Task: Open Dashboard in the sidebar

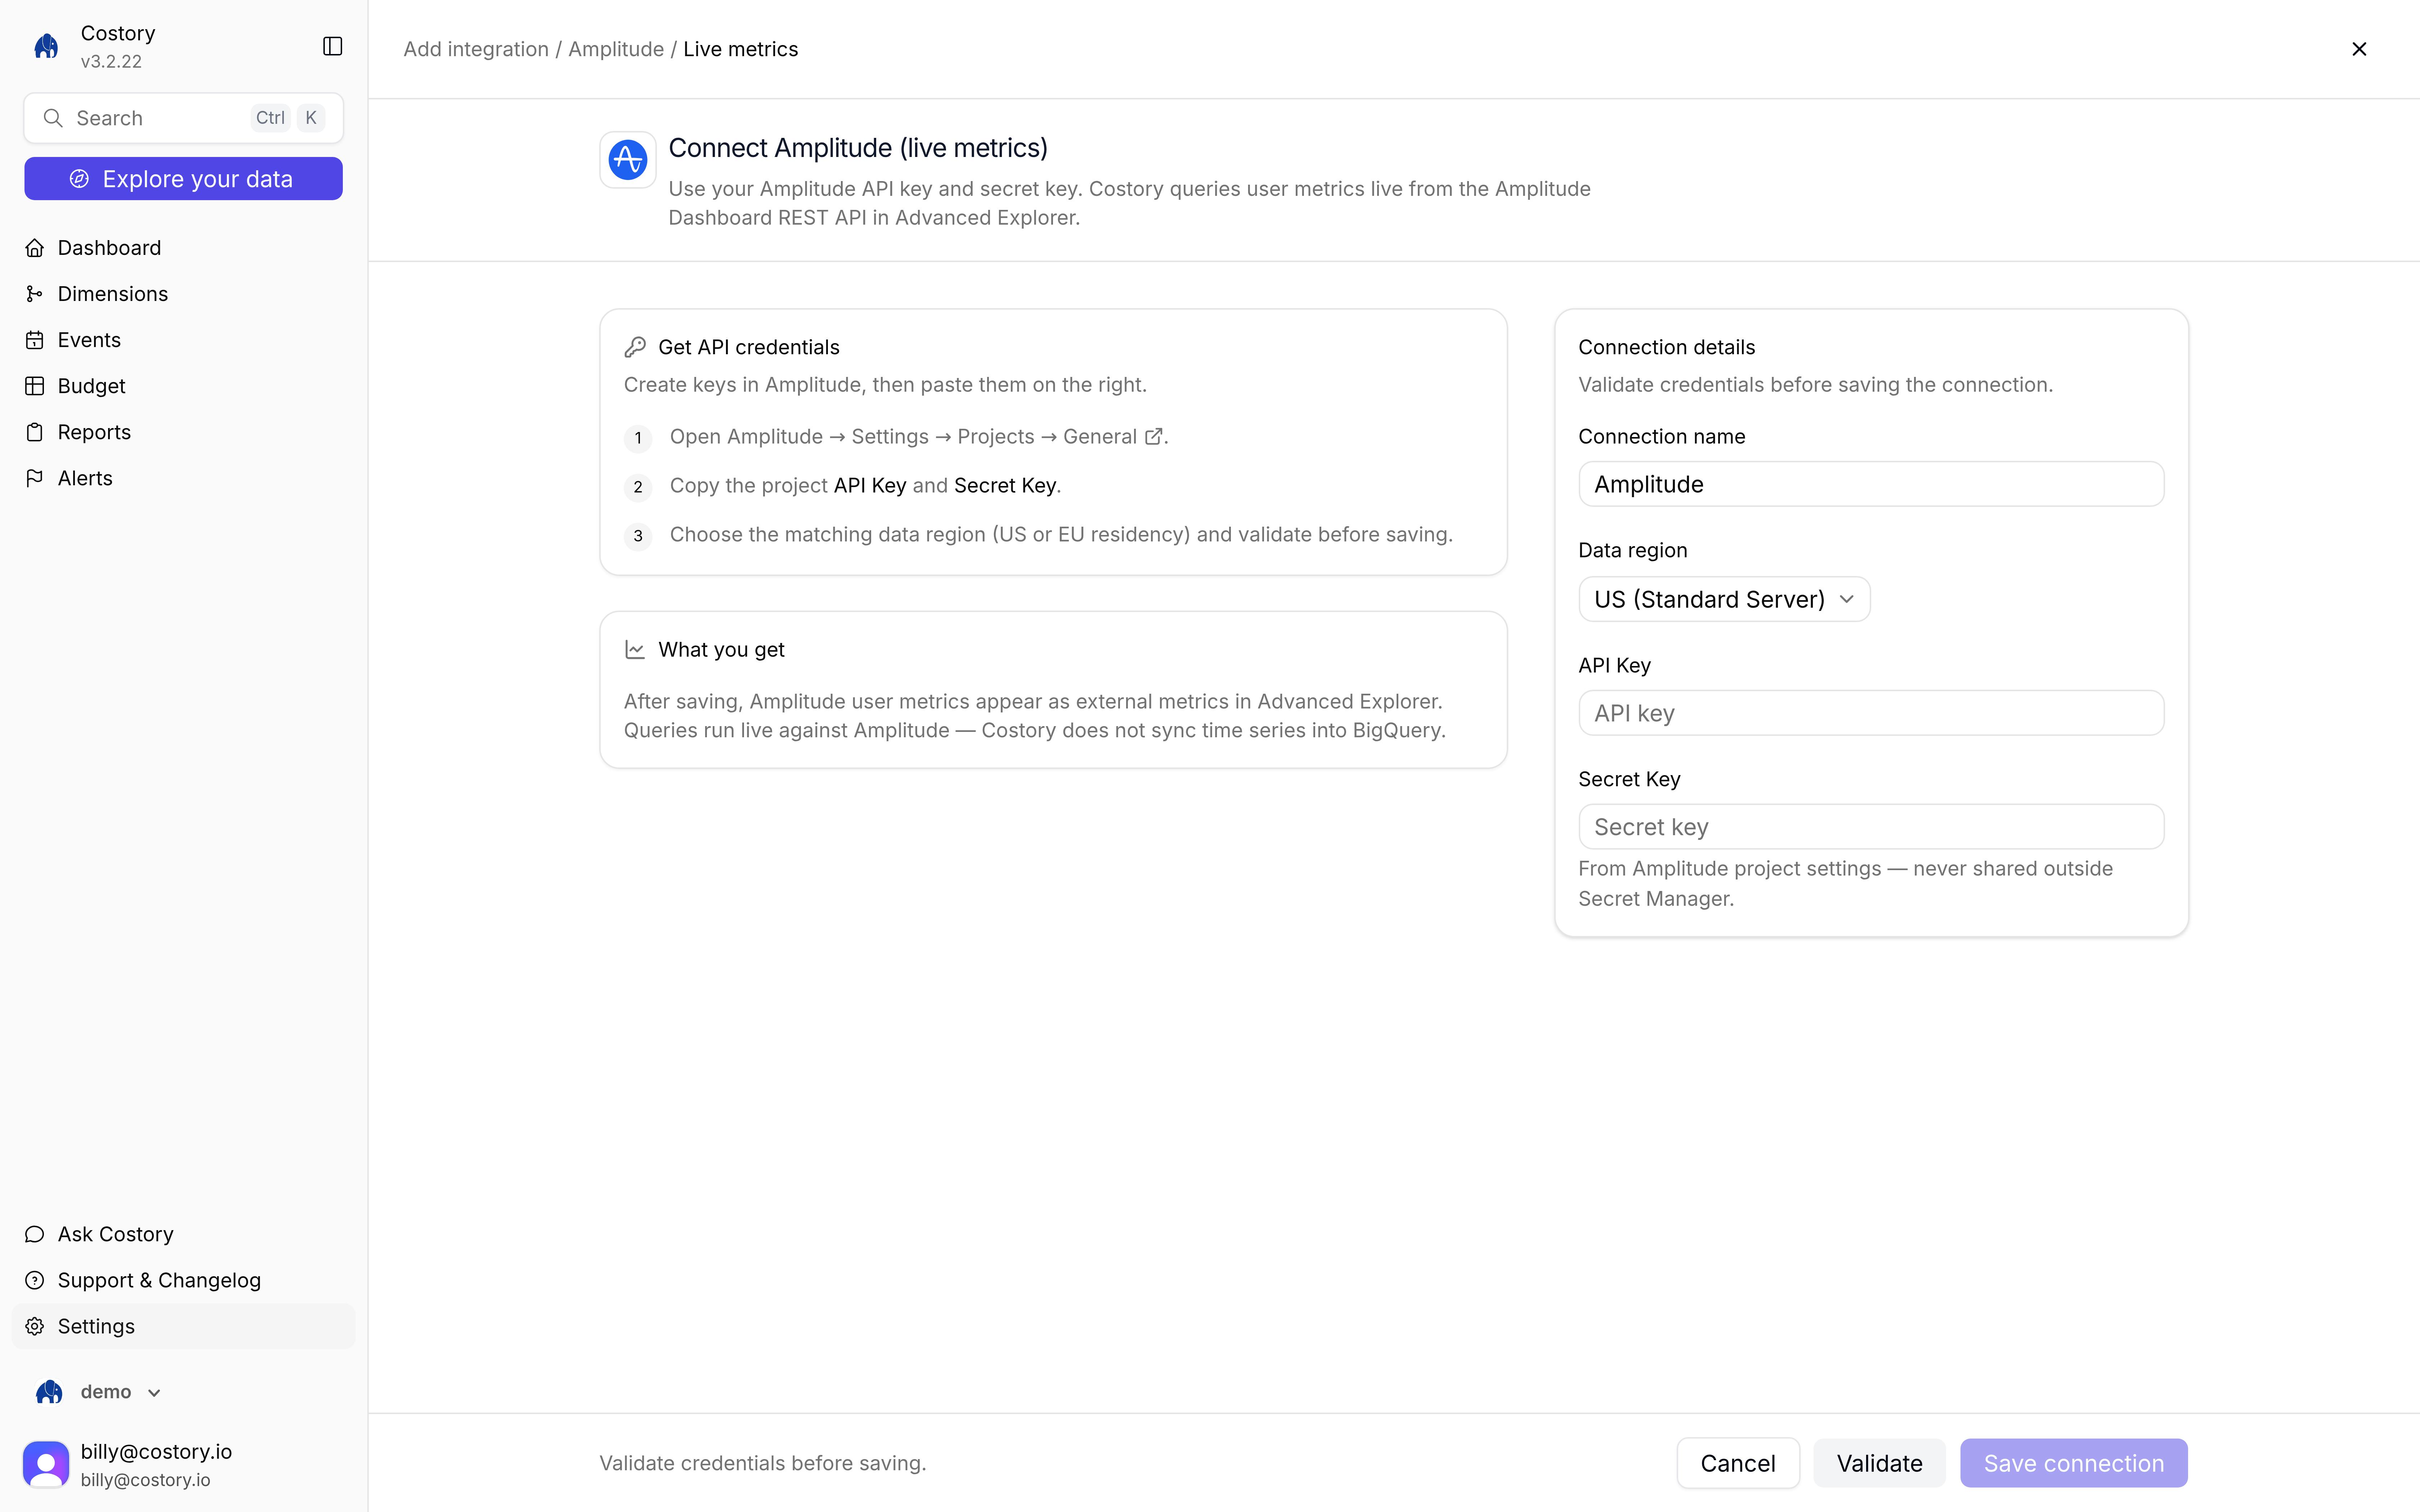Action: pos(184,248)
